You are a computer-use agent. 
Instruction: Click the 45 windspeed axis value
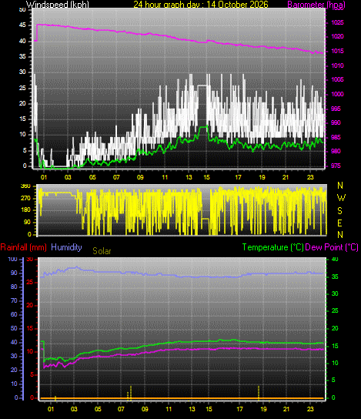tap(22, 25)
